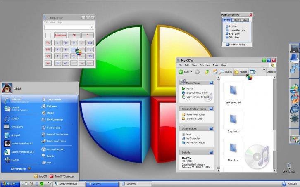Open ResEdit from the Start menu
300x187 pixels.
12,160
